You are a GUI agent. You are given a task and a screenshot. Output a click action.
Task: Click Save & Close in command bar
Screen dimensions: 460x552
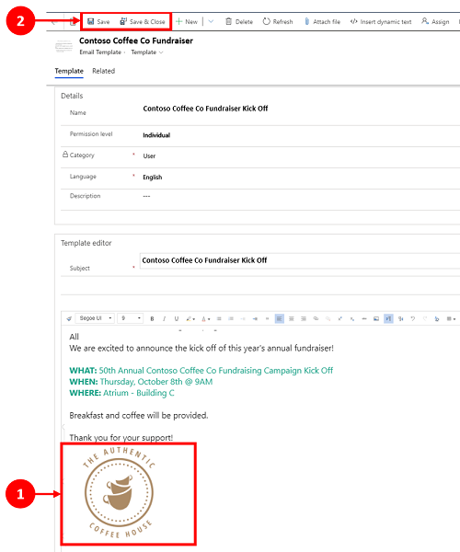coord(143,22)
